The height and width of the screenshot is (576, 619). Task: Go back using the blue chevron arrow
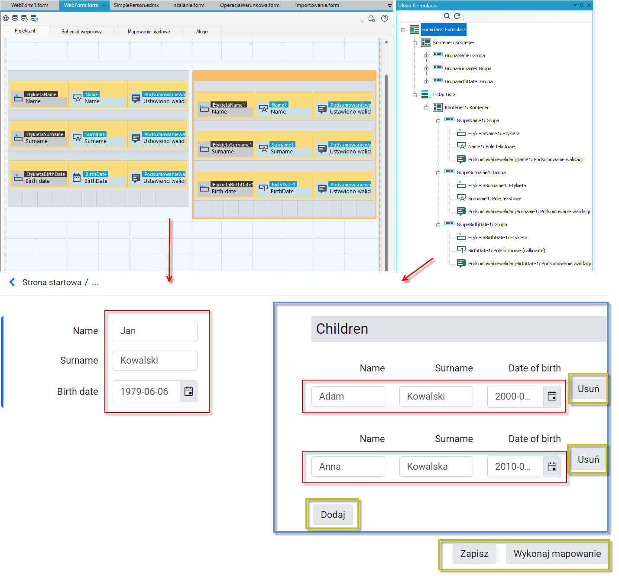(x=12, y=282)
